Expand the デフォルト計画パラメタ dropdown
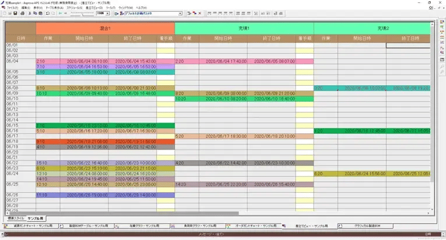Viewport: 446px width, 240px height. [x=180, y=13]
